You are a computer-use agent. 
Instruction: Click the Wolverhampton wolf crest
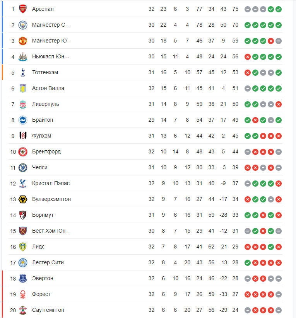click(x=23, y=199)
